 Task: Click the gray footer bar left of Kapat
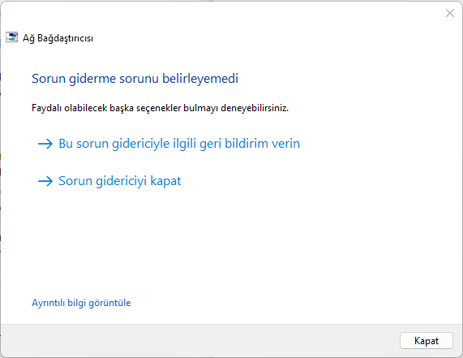200,341
